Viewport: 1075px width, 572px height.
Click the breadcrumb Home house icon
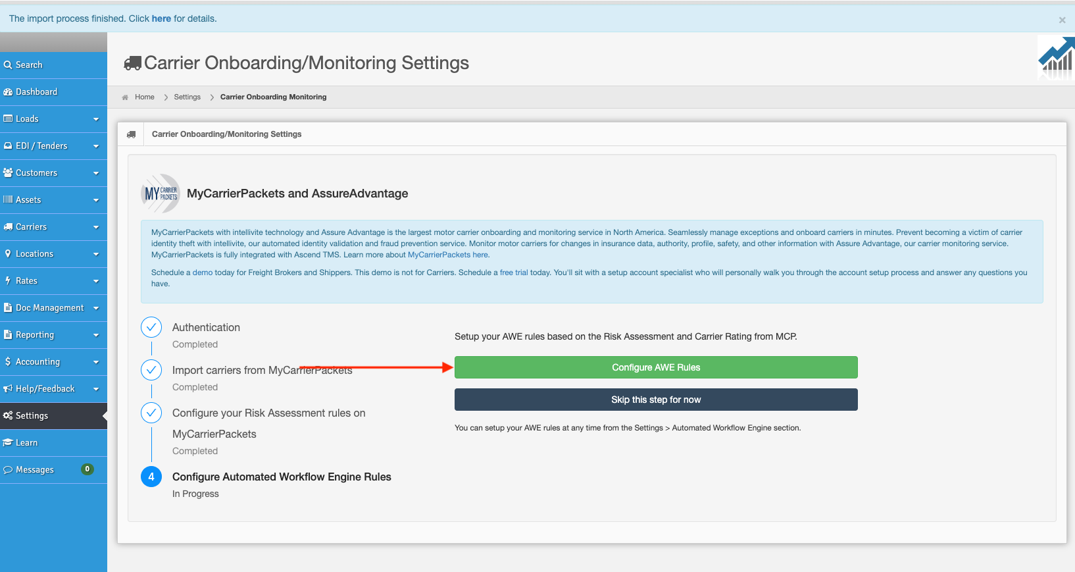point(125,97)
